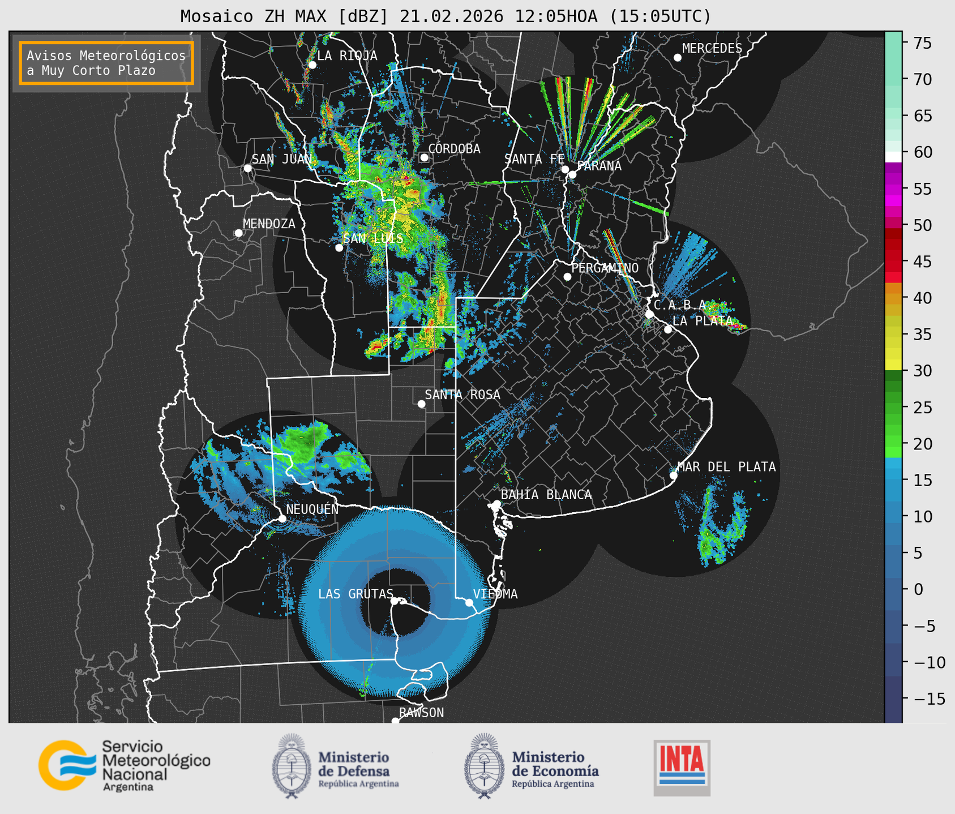Click the PARANÁ city label
The height and width of the screenshot is (814, 955).
point(599,166)
